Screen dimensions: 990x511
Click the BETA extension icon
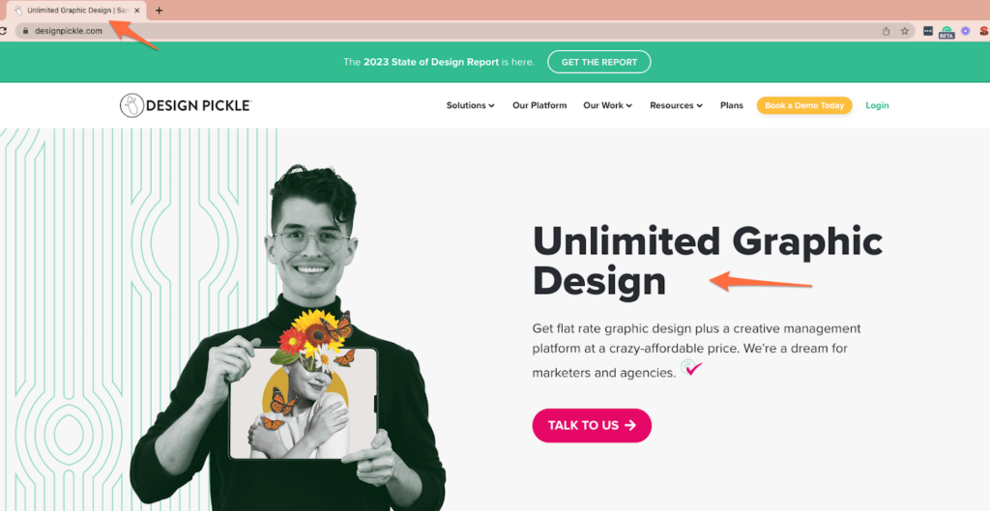[x=946, y=32]
